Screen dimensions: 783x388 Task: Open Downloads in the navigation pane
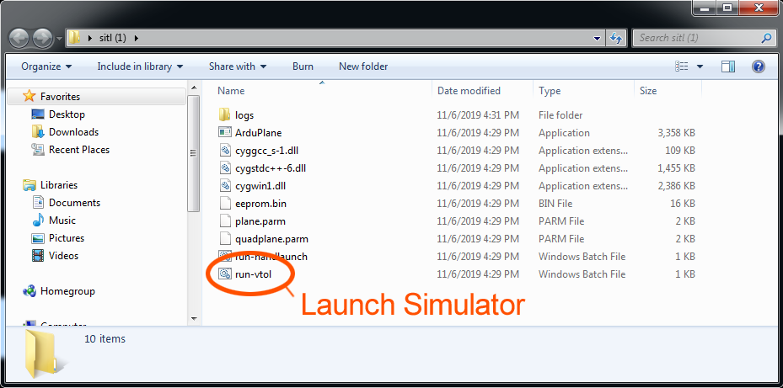pyautogui.click(x=73, y=132)
